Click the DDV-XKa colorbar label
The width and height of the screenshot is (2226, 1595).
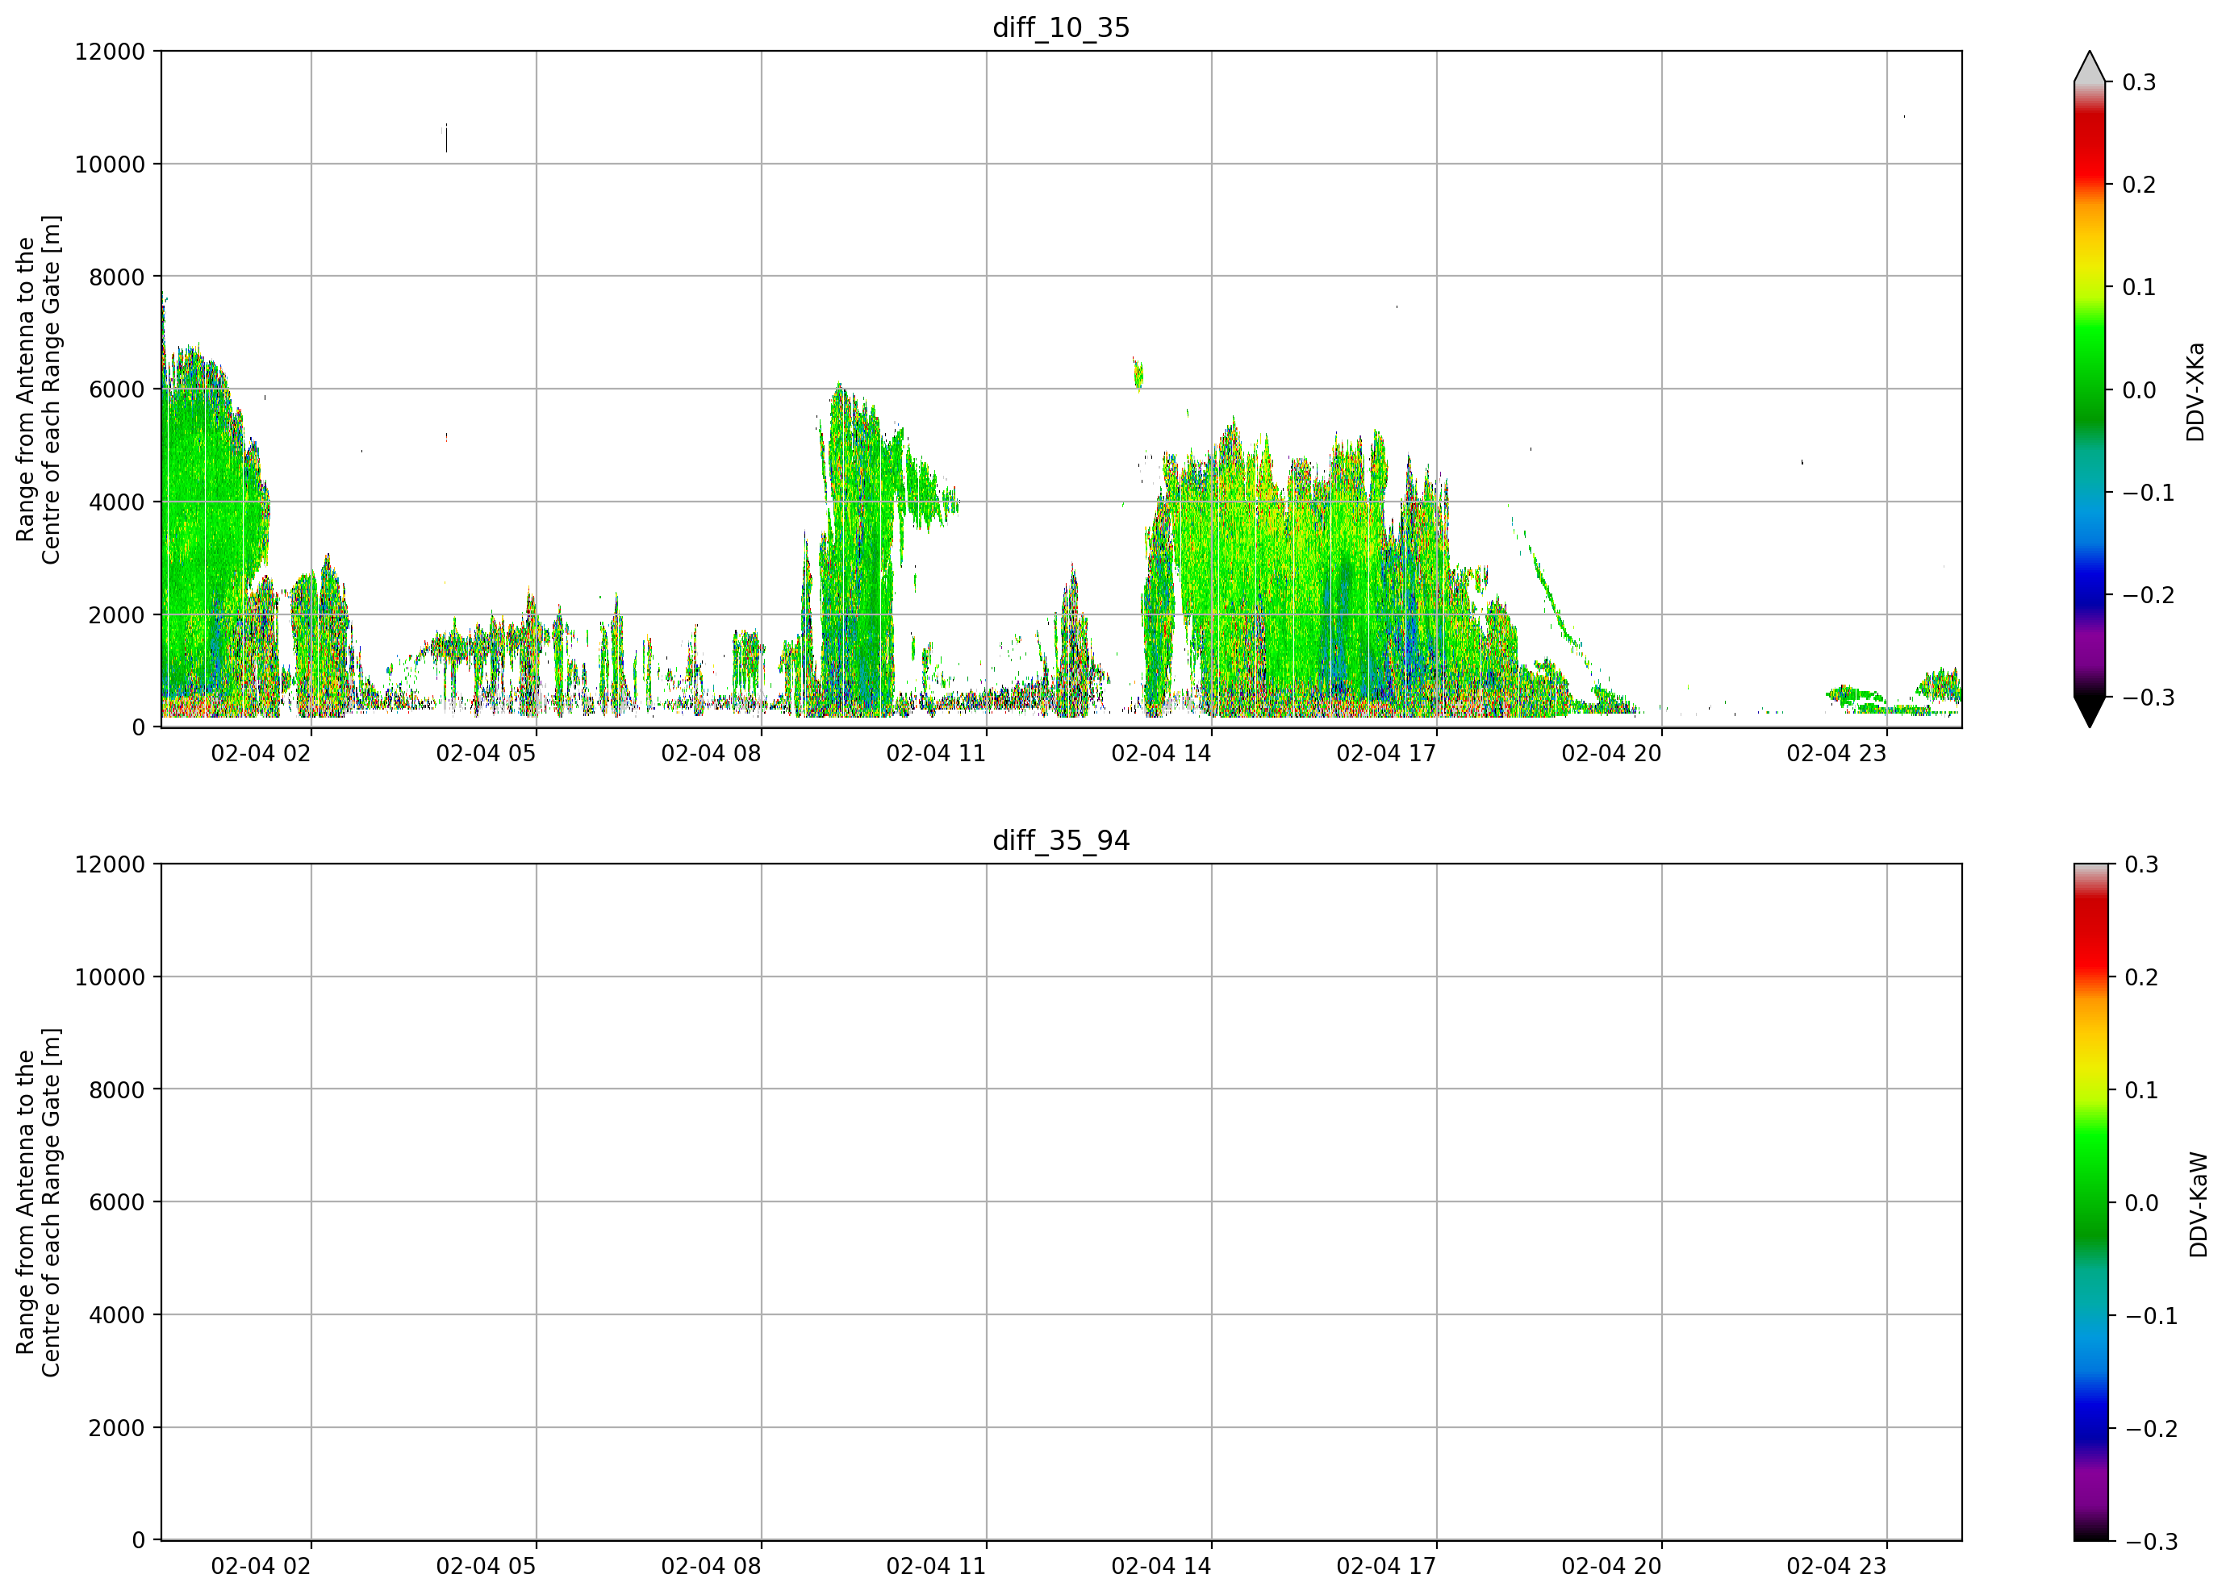2195,393
